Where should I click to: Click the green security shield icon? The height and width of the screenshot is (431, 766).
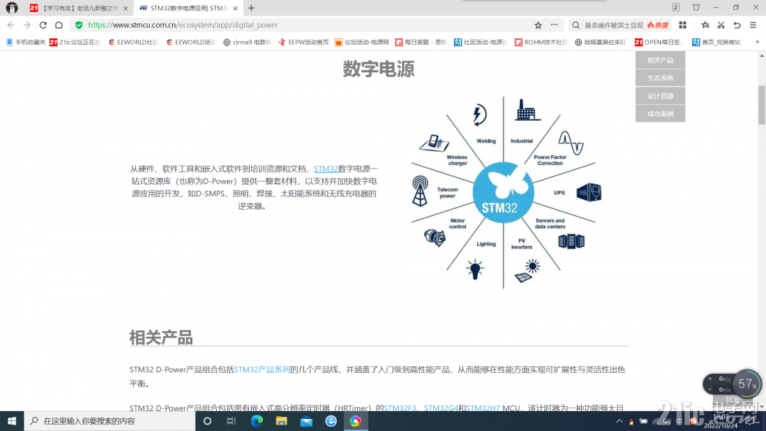point(79,25)
